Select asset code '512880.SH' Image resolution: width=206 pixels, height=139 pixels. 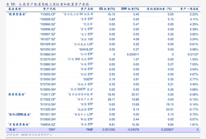point(48,64)
